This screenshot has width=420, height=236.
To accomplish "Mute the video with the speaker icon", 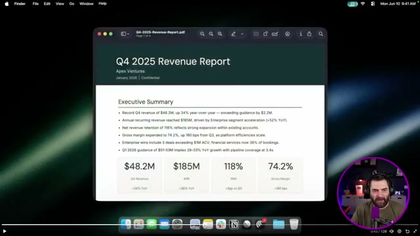I will (392, 231).
